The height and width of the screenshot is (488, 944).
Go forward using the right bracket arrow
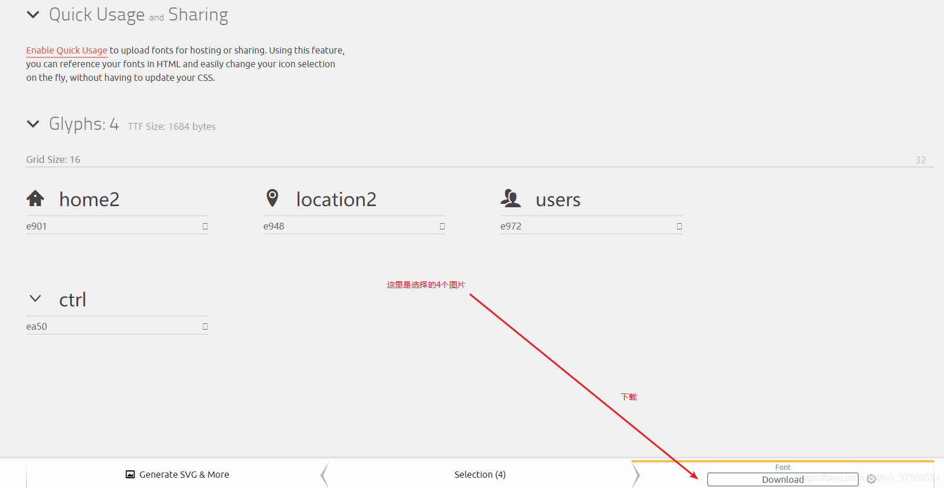pyautogui.click(x=636, y=475)
